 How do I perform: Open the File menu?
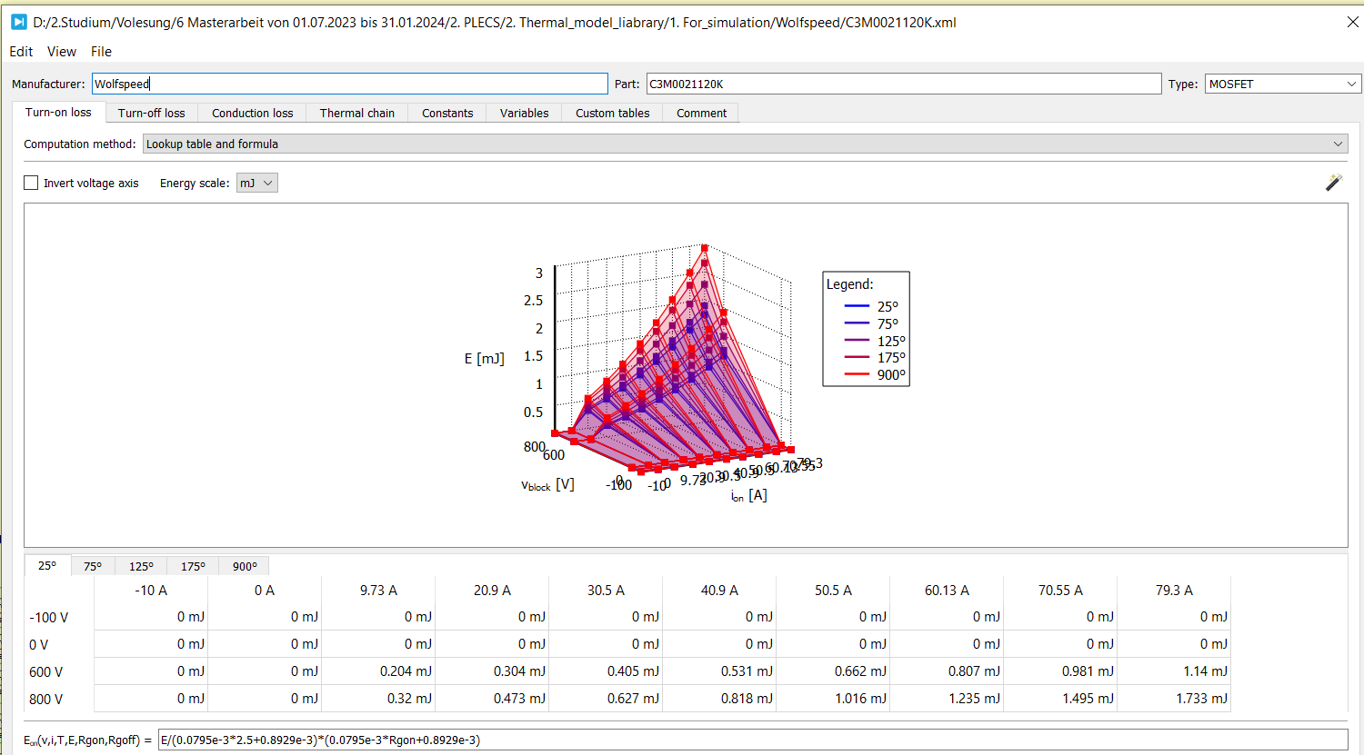tap(101, 52)
